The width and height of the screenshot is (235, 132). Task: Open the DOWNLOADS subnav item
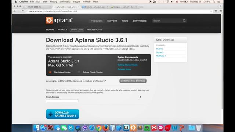(x=77, y=30)
